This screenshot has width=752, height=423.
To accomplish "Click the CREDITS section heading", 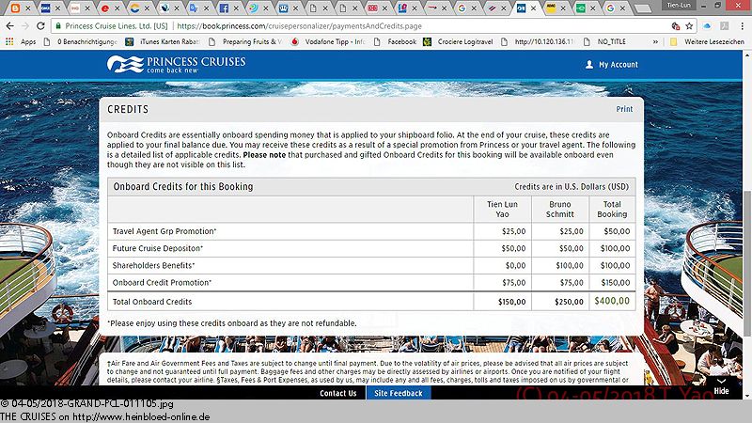I will (x=128, y=109).
